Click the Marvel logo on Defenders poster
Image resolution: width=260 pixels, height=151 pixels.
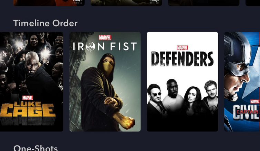[183, 48]
